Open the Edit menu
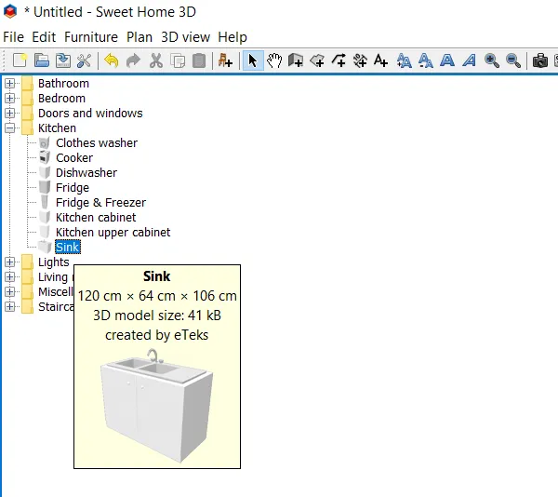 (44, 37)
